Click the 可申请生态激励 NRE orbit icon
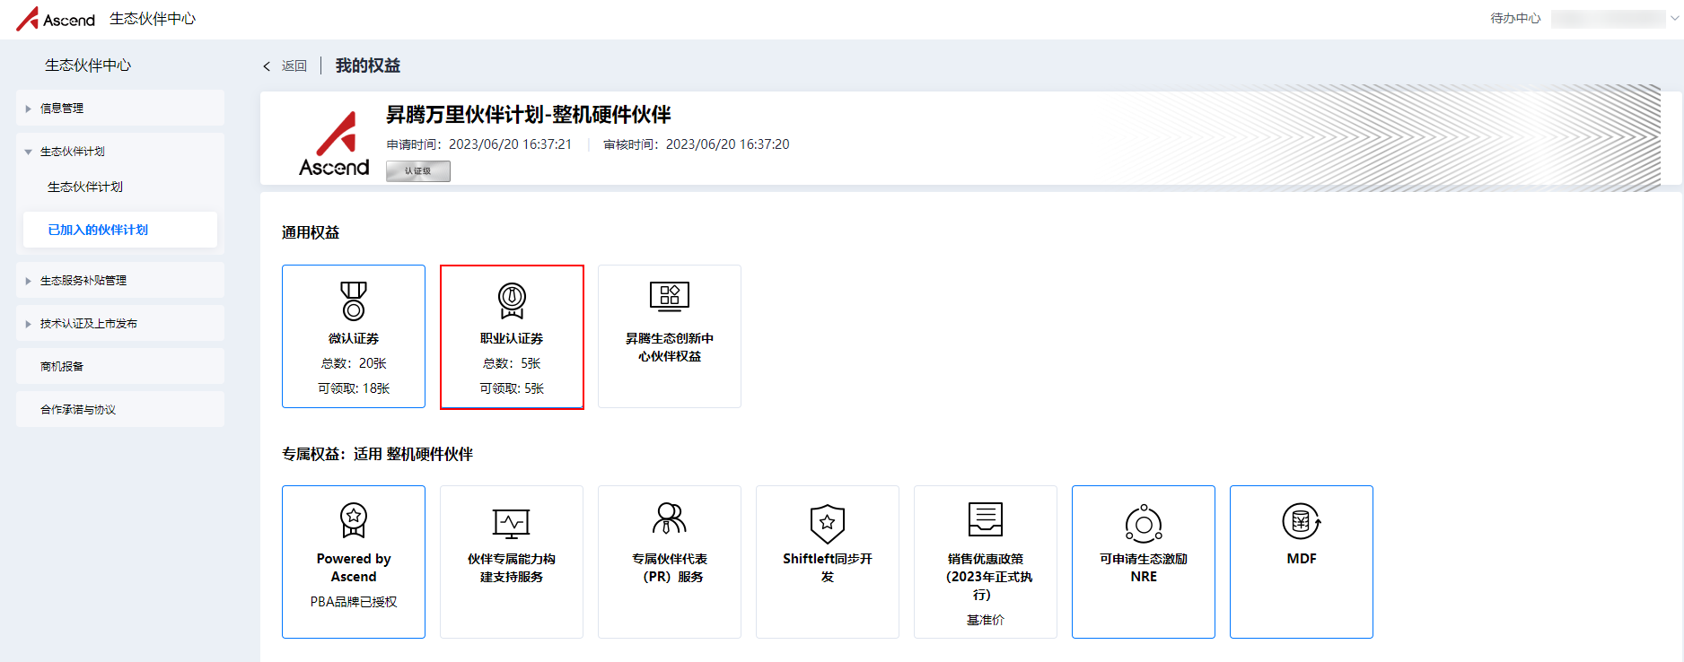This screenshot has width=1684, height=662. pyautogui.click(x=1144, y=523)
